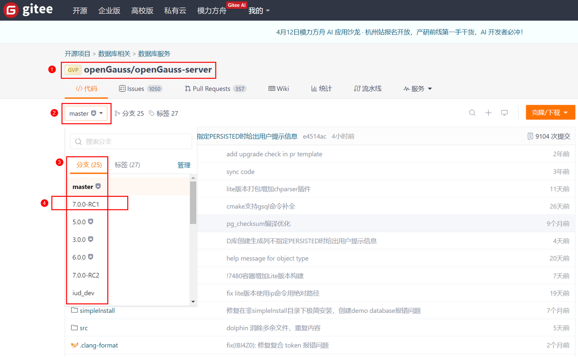This screenshot has height=357, width=578.
Task: Click the Git icon next to .clang-format
Action: click(75, 345)
